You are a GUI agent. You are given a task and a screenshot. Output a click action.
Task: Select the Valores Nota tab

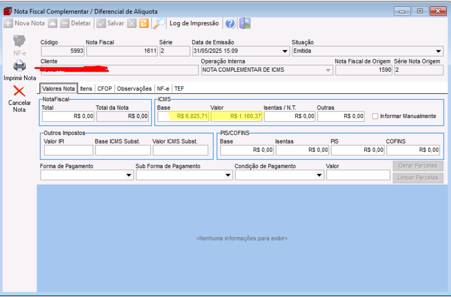tap(58, 89)
